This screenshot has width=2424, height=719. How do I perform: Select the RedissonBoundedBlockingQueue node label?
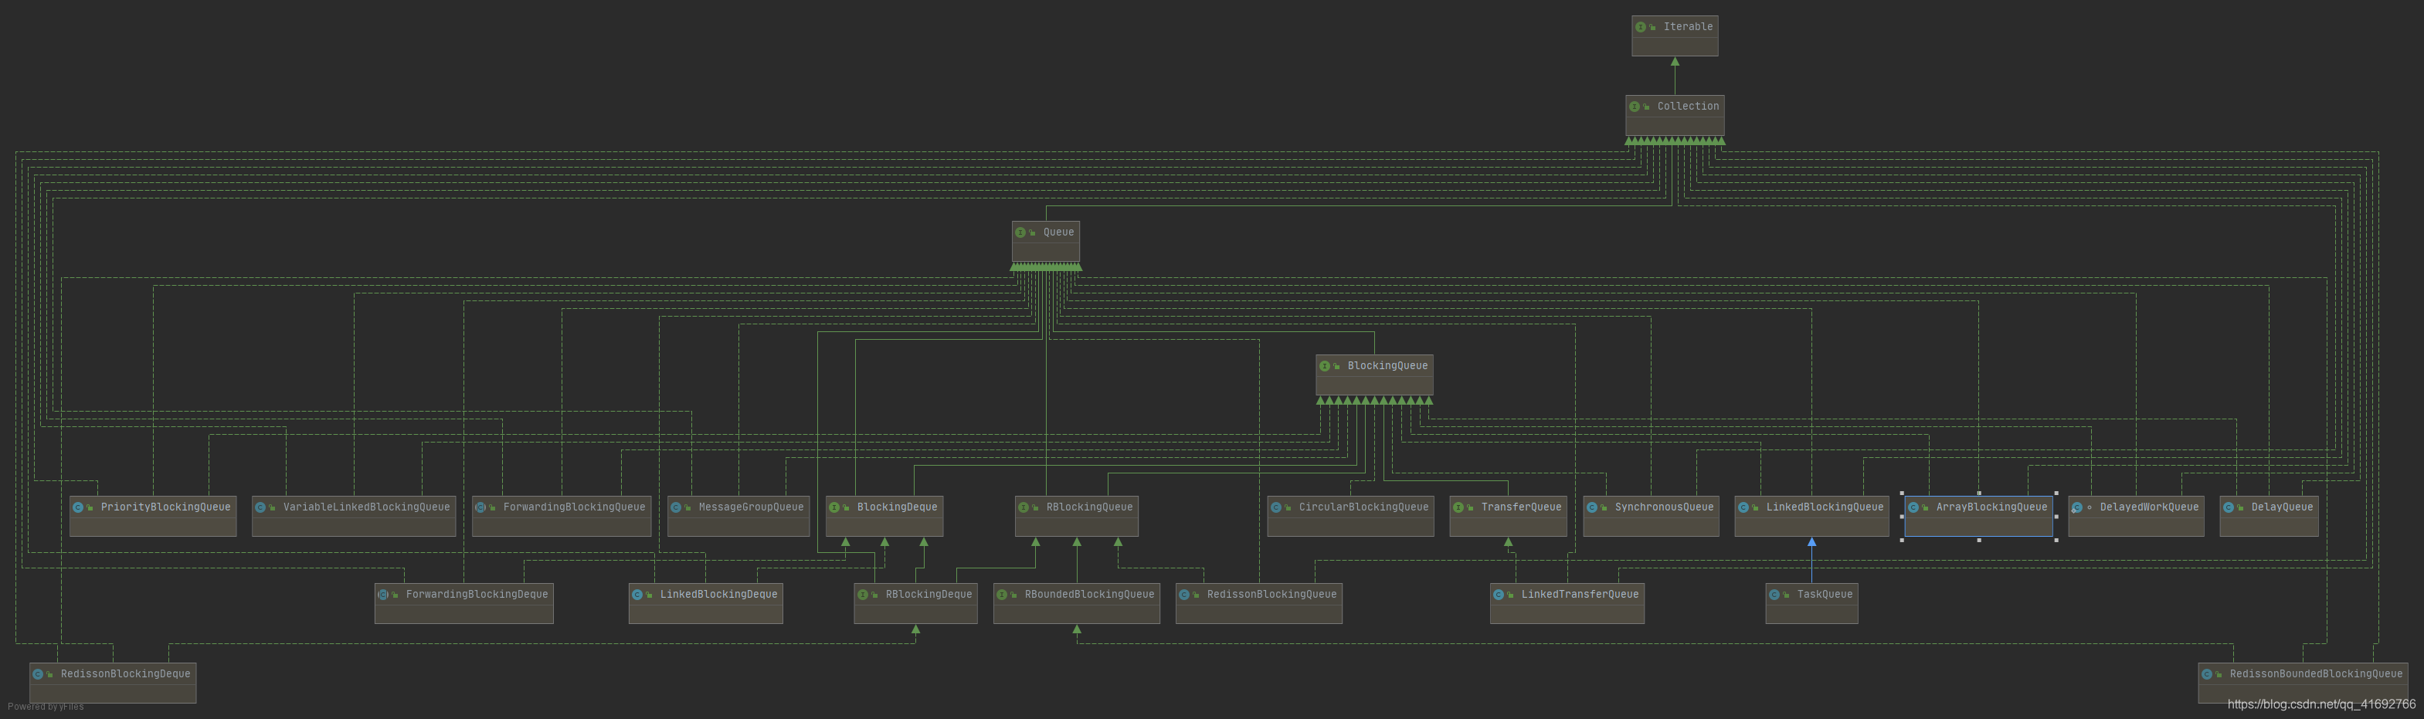pos(2316,674)
